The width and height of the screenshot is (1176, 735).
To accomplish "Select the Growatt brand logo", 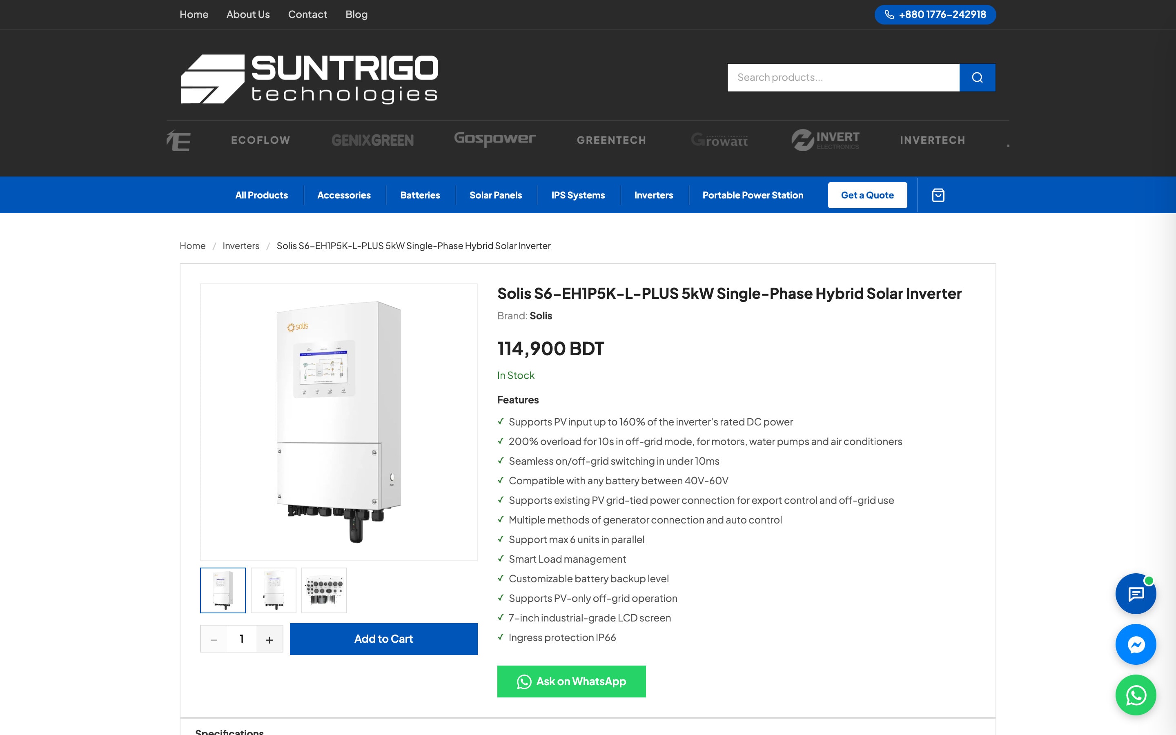I will (x=720, y=140).
